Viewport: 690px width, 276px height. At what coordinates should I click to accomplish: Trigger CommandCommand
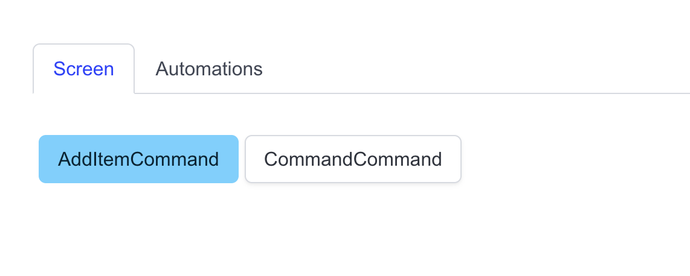click(x=353, y=159)
